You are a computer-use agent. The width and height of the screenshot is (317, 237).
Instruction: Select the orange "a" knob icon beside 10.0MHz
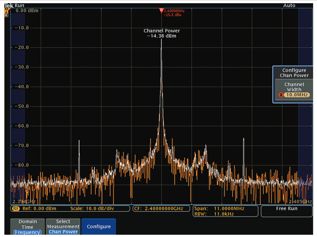pyautogui.click(x=282, y=95)
